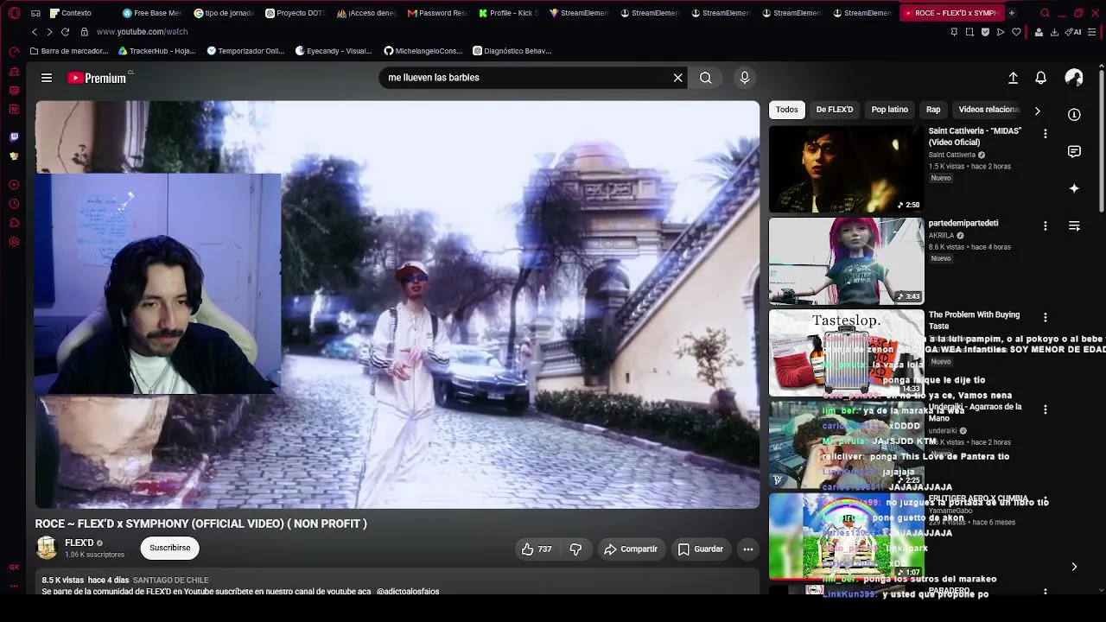This screenshot has width=1106, height=622.
Task: Take a snapshot with the capture icon
Action: (x=969, y=32)
